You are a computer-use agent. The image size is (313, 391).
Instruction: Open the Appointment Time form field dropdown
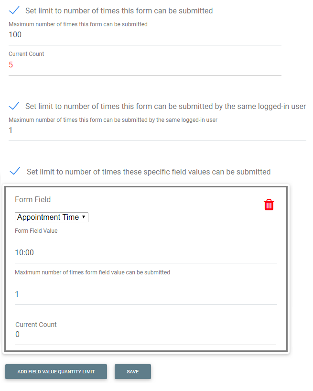point(52,217)
